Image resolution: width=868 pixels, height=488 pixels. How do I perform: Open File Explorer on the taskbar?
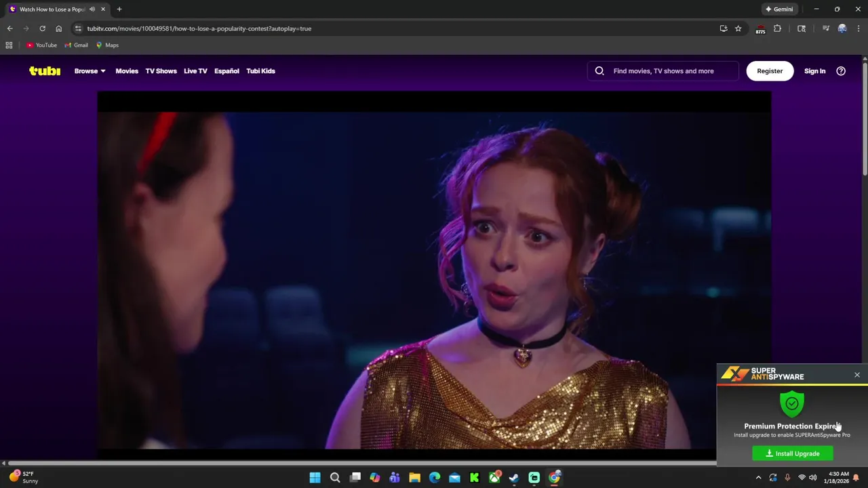414,478
